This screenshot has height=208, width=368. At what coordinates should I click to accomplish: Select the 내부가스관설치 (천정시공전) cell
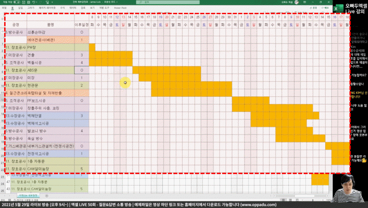pos(50,146)
